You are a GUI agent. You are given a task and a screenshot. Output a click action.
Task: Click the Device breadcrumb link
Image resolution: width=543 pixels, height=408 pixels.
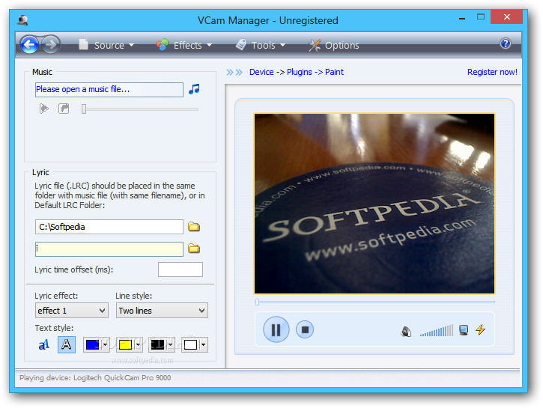[x=261, y=72]
